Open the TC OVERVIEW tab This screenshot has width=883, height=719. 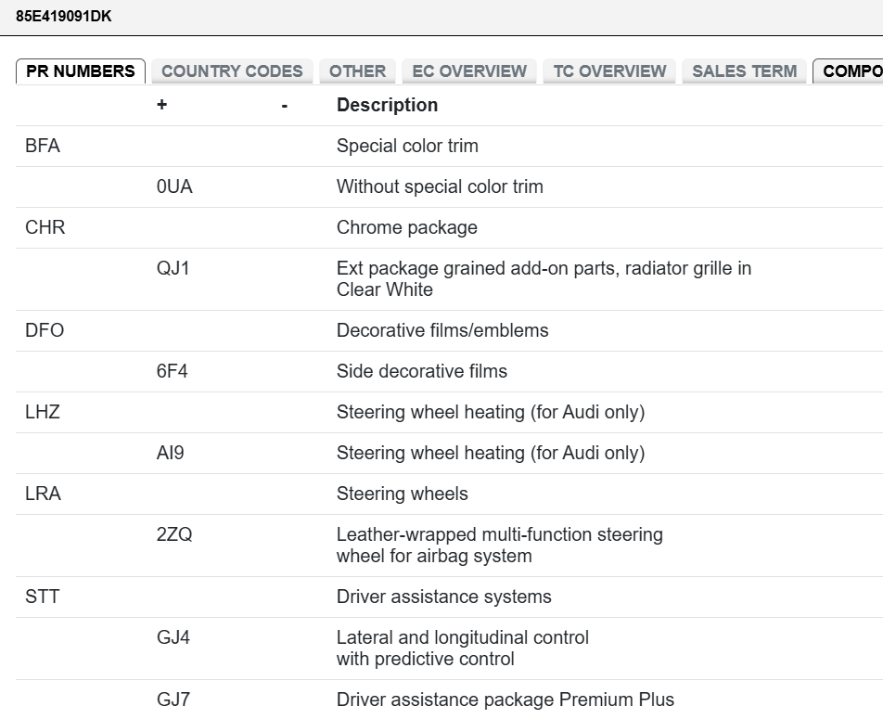(x=609, y=71)
